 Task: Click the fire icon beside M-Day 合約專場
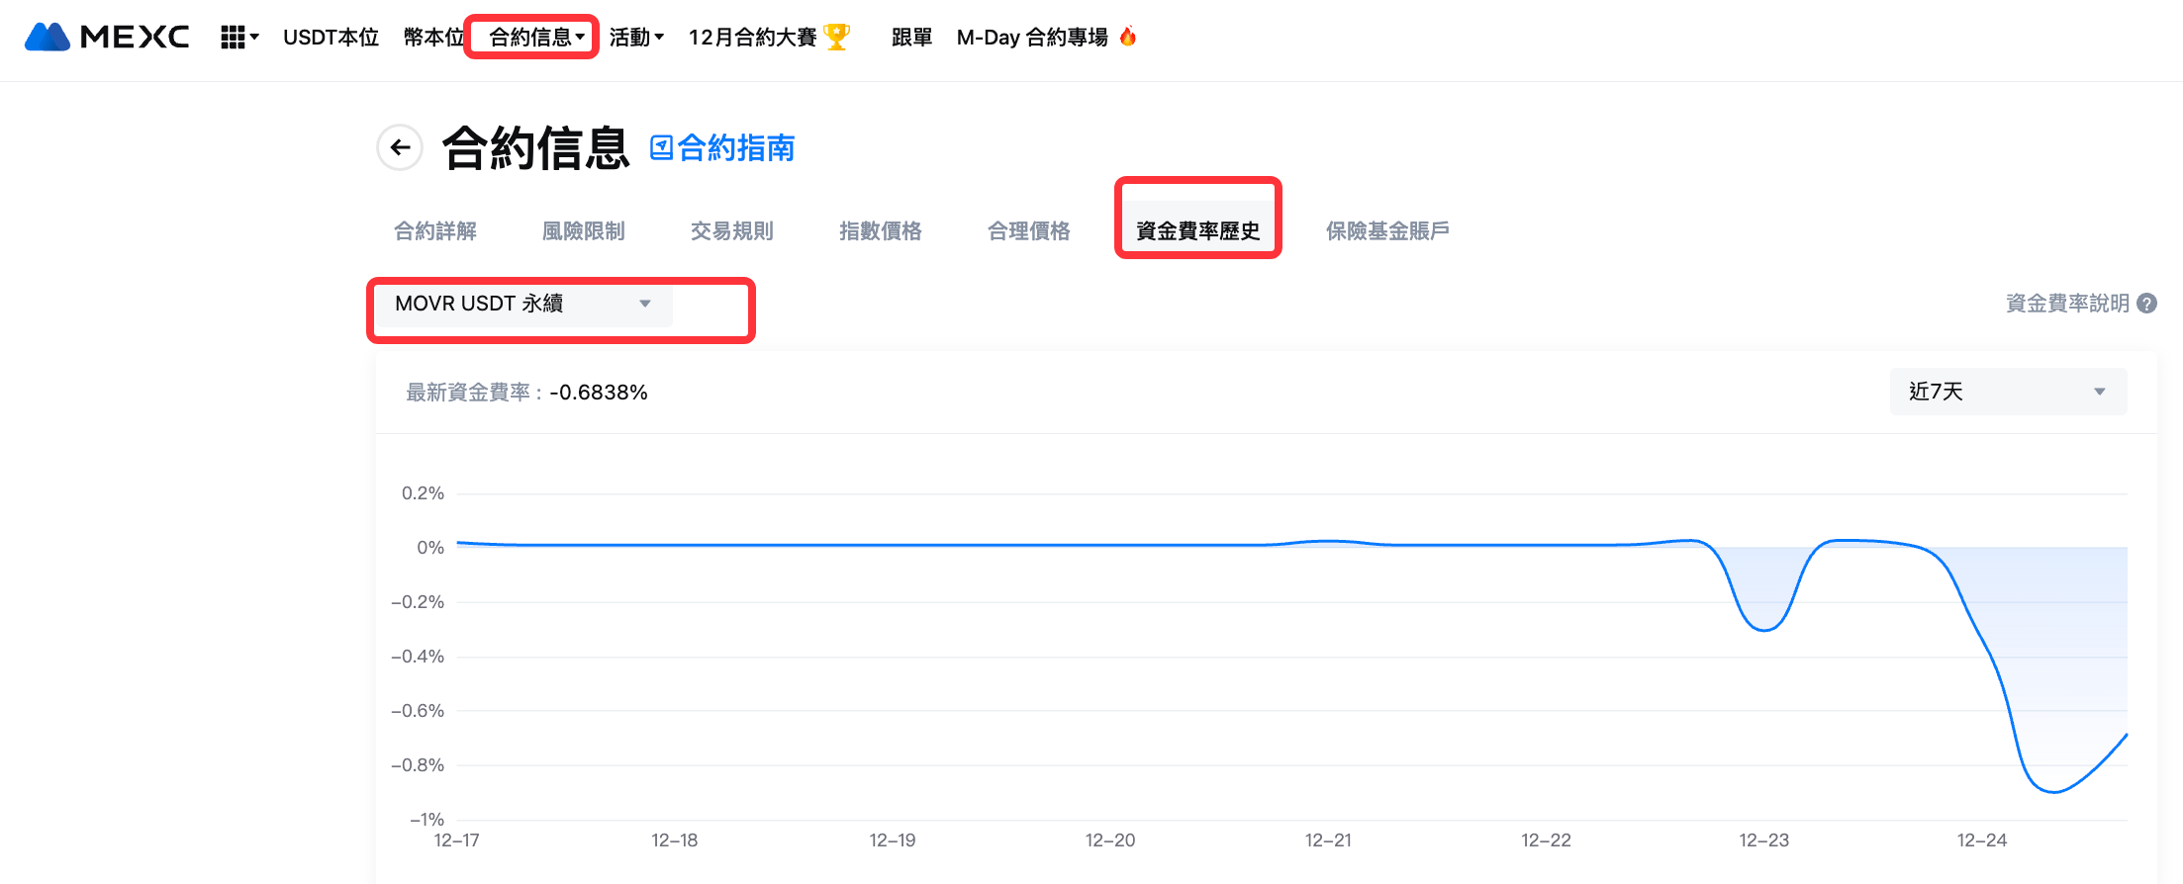[1128, 38]
